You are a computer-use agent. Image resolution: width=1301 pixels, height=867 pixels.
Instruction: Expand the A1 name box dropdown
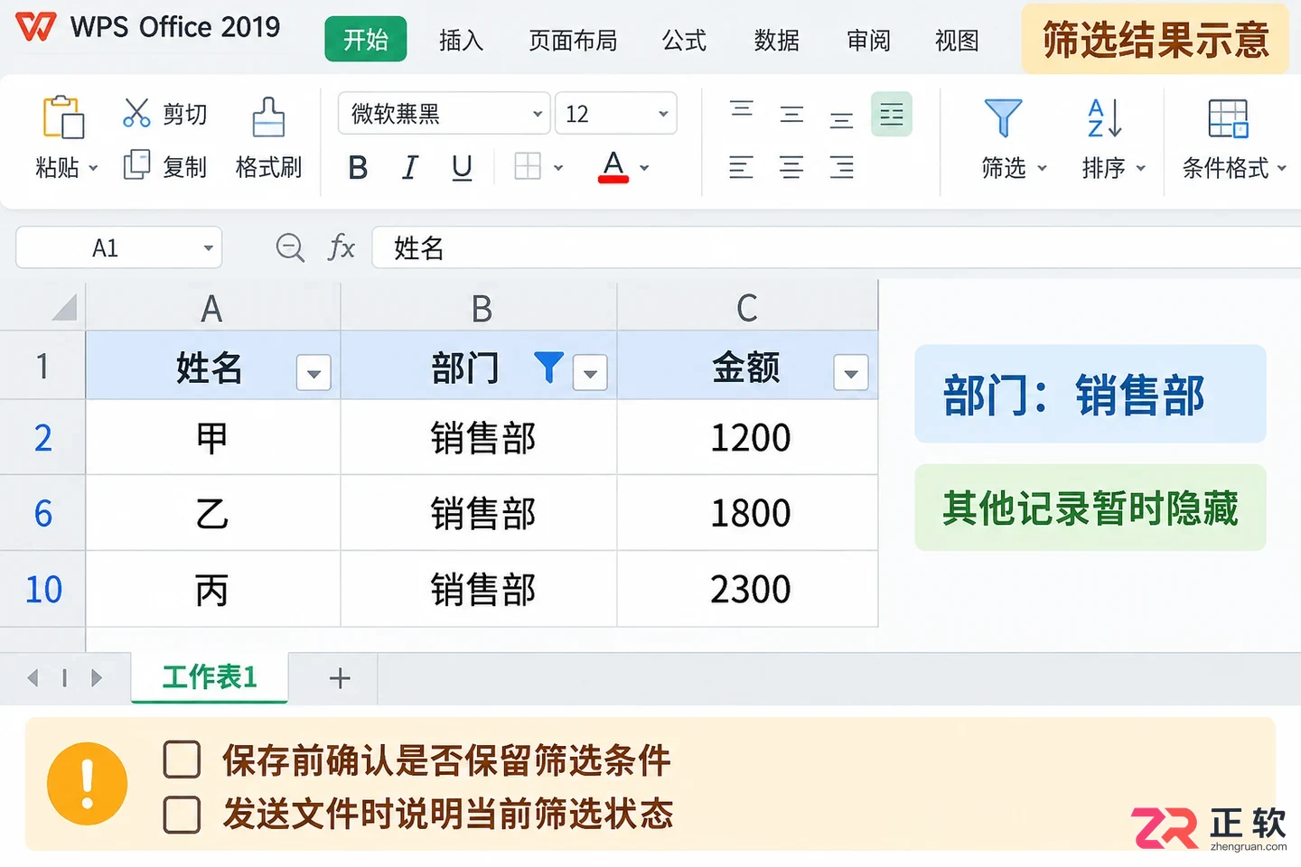pos(208,248)
